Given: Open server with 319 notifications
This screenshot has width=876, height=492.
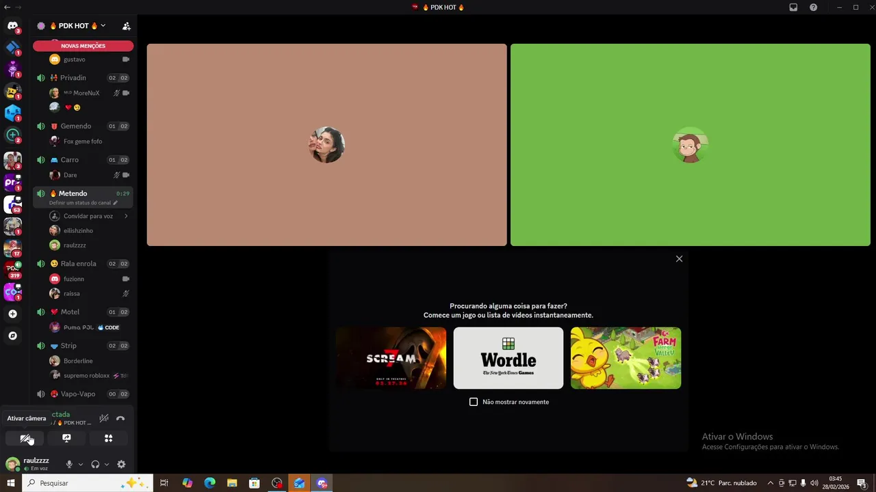Looking at the screenshot, I should [12, 270].
